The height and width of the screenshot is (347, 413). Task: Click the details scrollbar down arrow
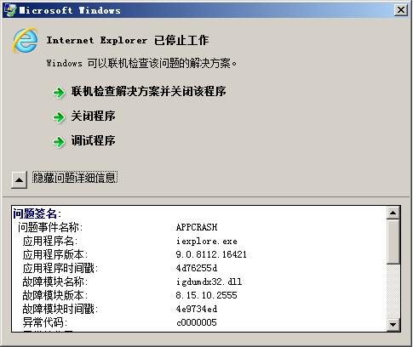(x=393, y=325)
